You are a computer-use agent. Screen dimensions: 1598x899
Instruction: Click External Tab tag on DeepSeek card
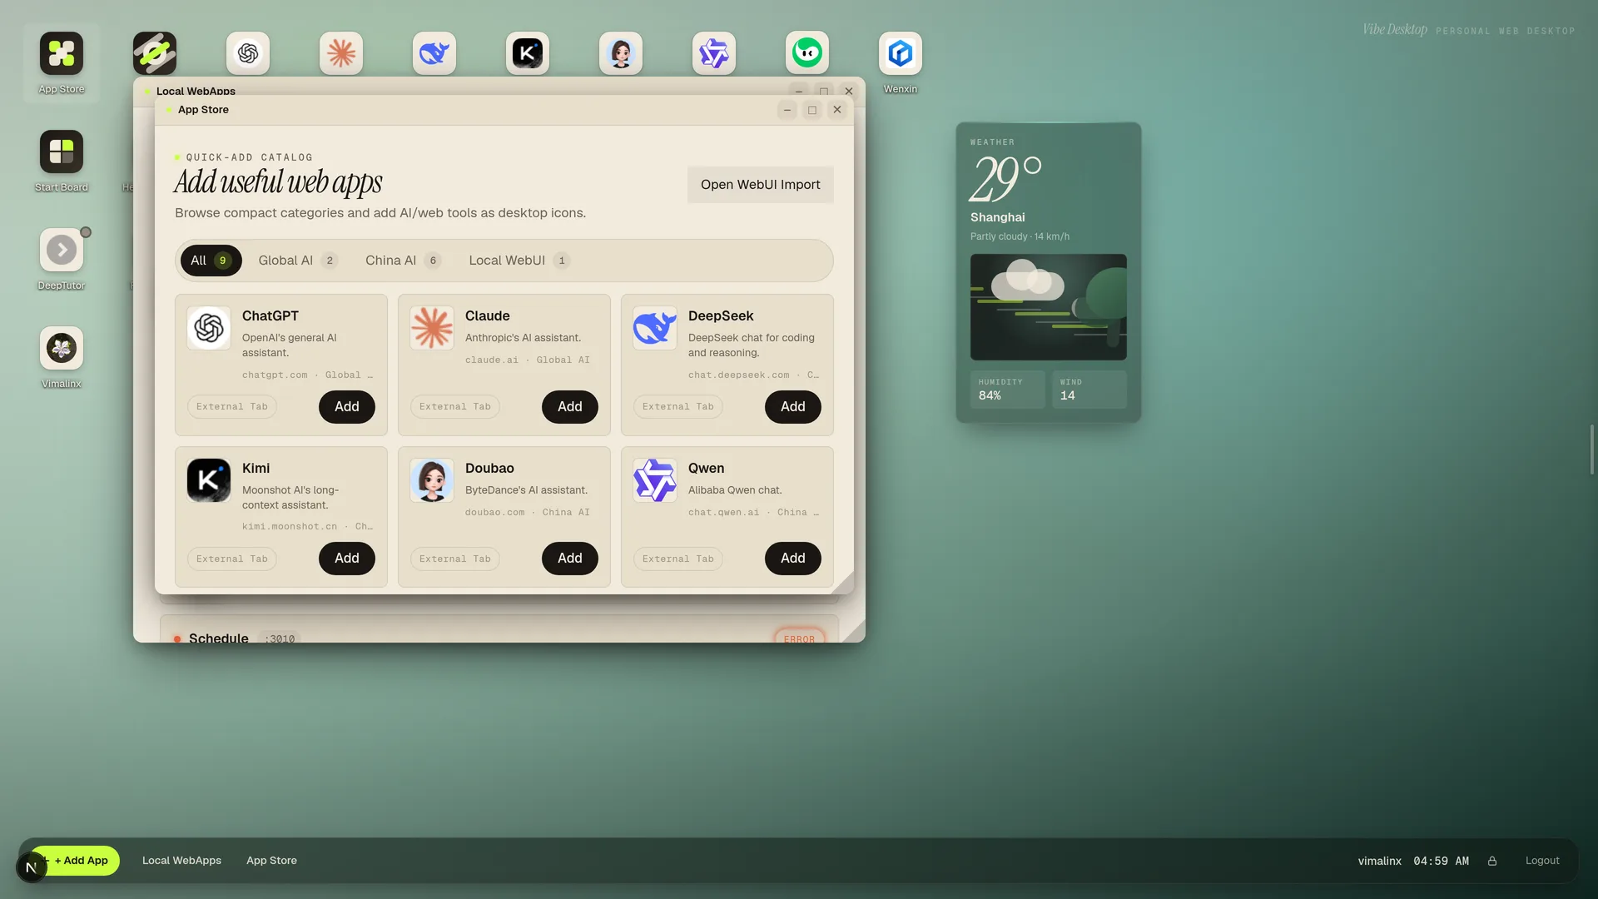click(x=678, y=407)
